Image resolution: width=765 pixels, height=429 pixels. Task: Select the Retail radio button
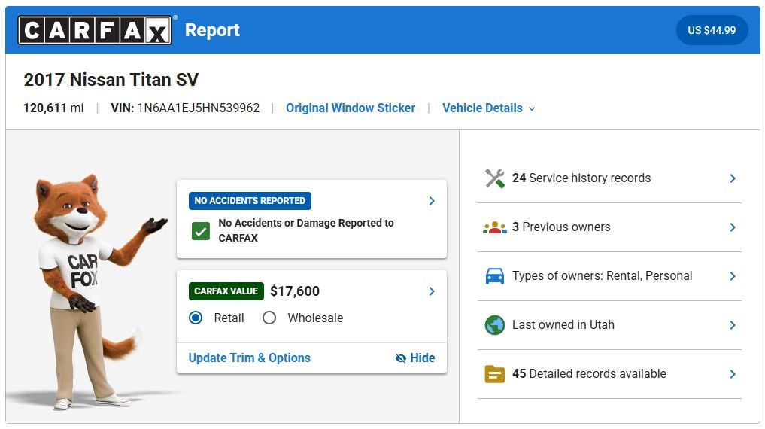[196, 318]
